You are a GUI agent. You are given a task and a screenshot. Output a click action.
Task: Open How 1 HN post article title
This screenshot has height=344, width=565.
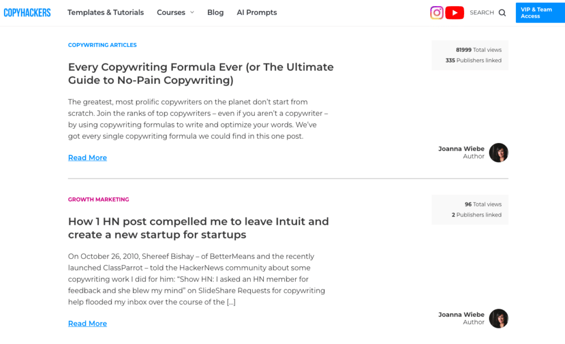(x=199, y=228)
